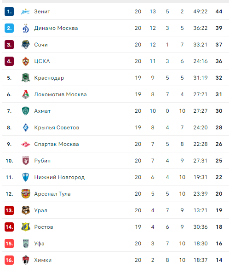Click the maroon rank 3 badge

pyautogui.click(x=9, y=45)
